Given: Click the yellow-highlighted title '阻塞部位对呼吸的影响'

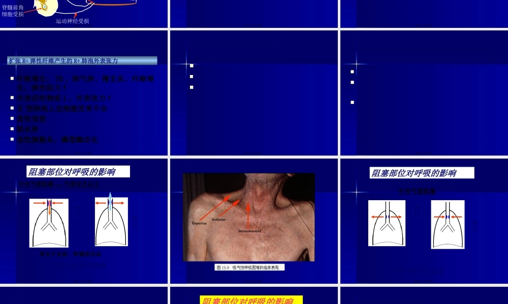Looking at the screenshot, I should pos(251,300).
